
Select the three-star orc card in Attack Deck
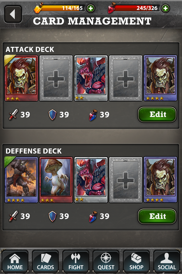21,78
